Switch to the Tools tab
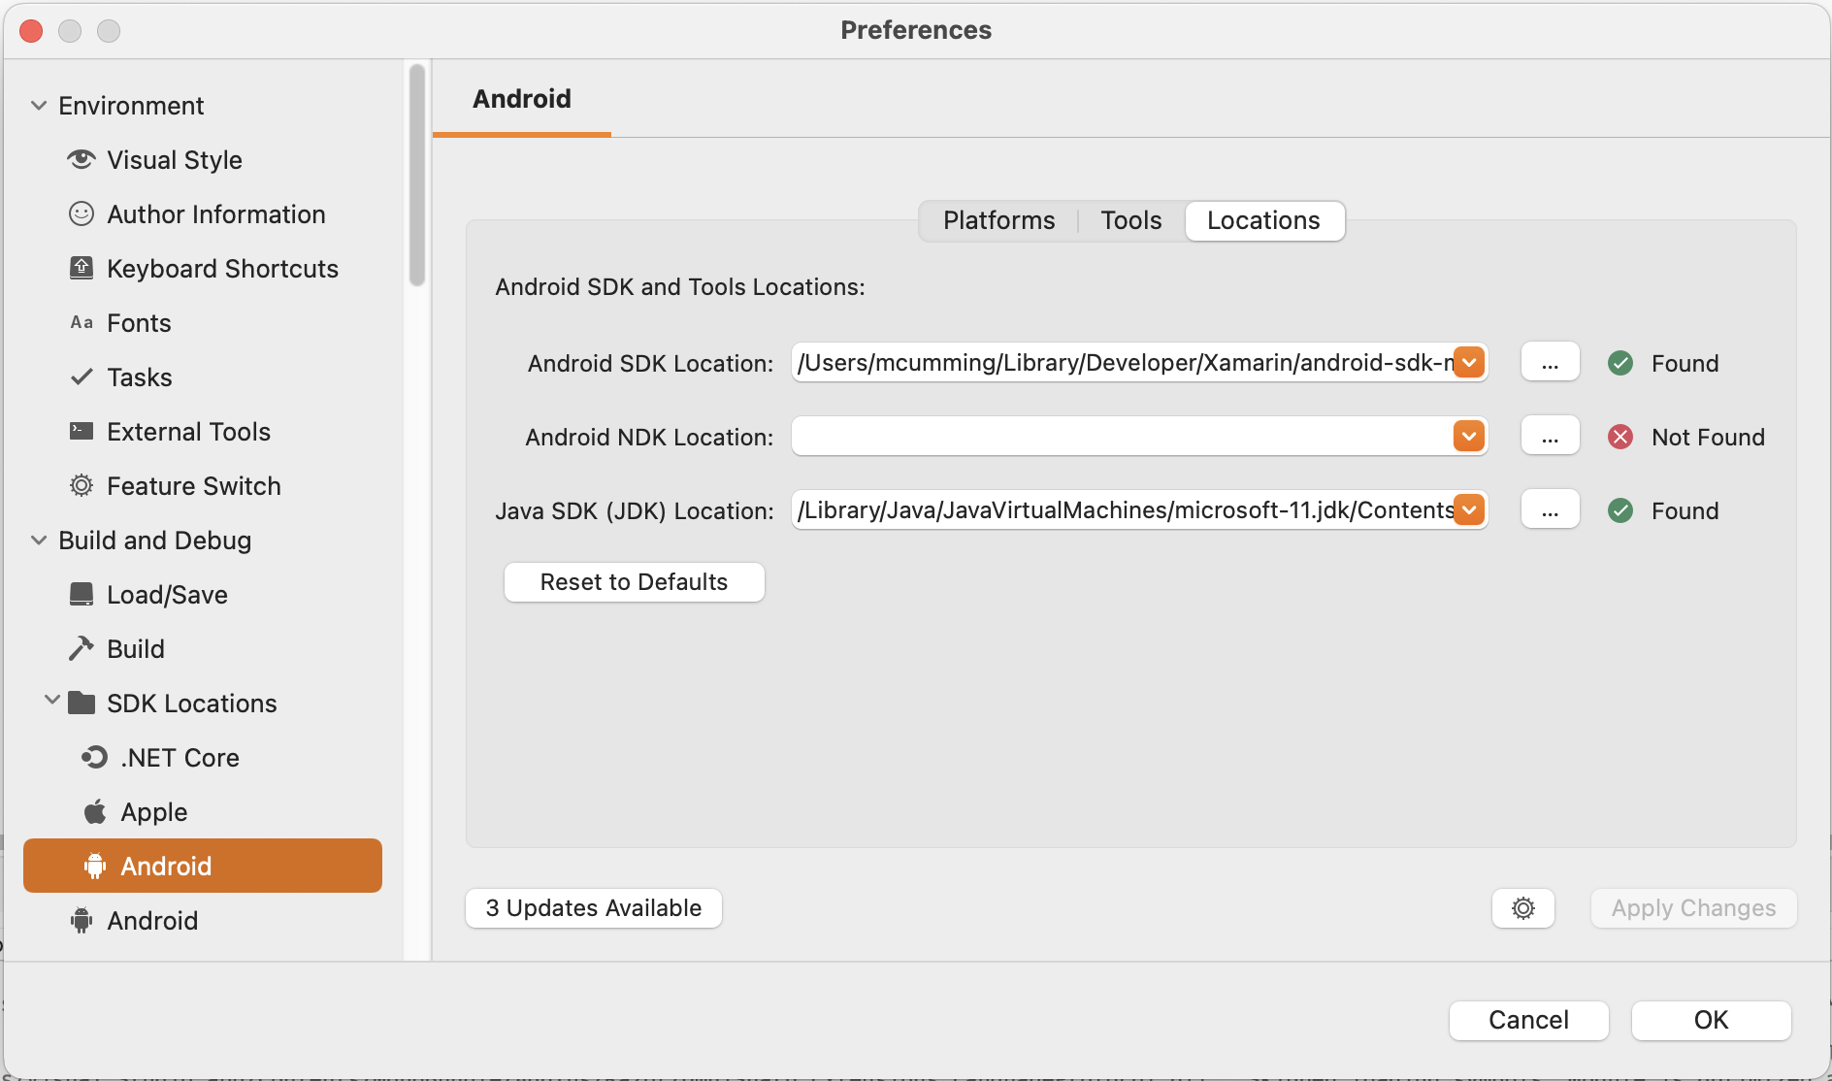Image resolution: width=1832 pixels, height=1081 pixels. point(1129,220)
